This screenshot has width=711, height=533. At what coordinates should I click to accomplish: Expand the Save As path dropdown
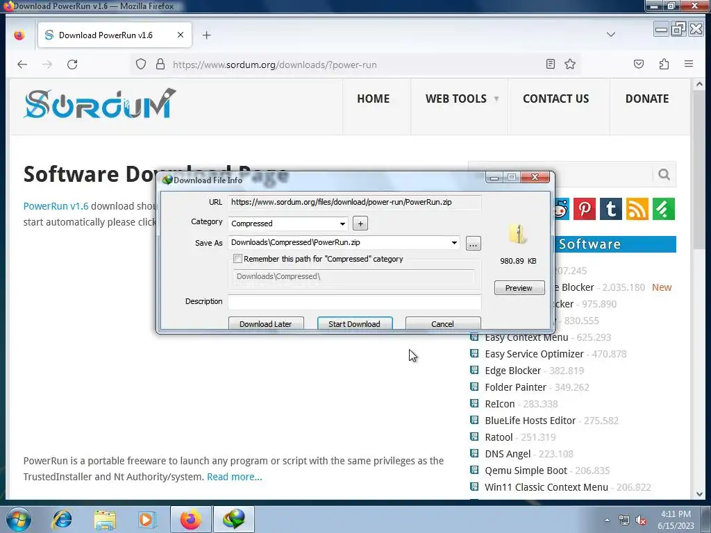454,242
